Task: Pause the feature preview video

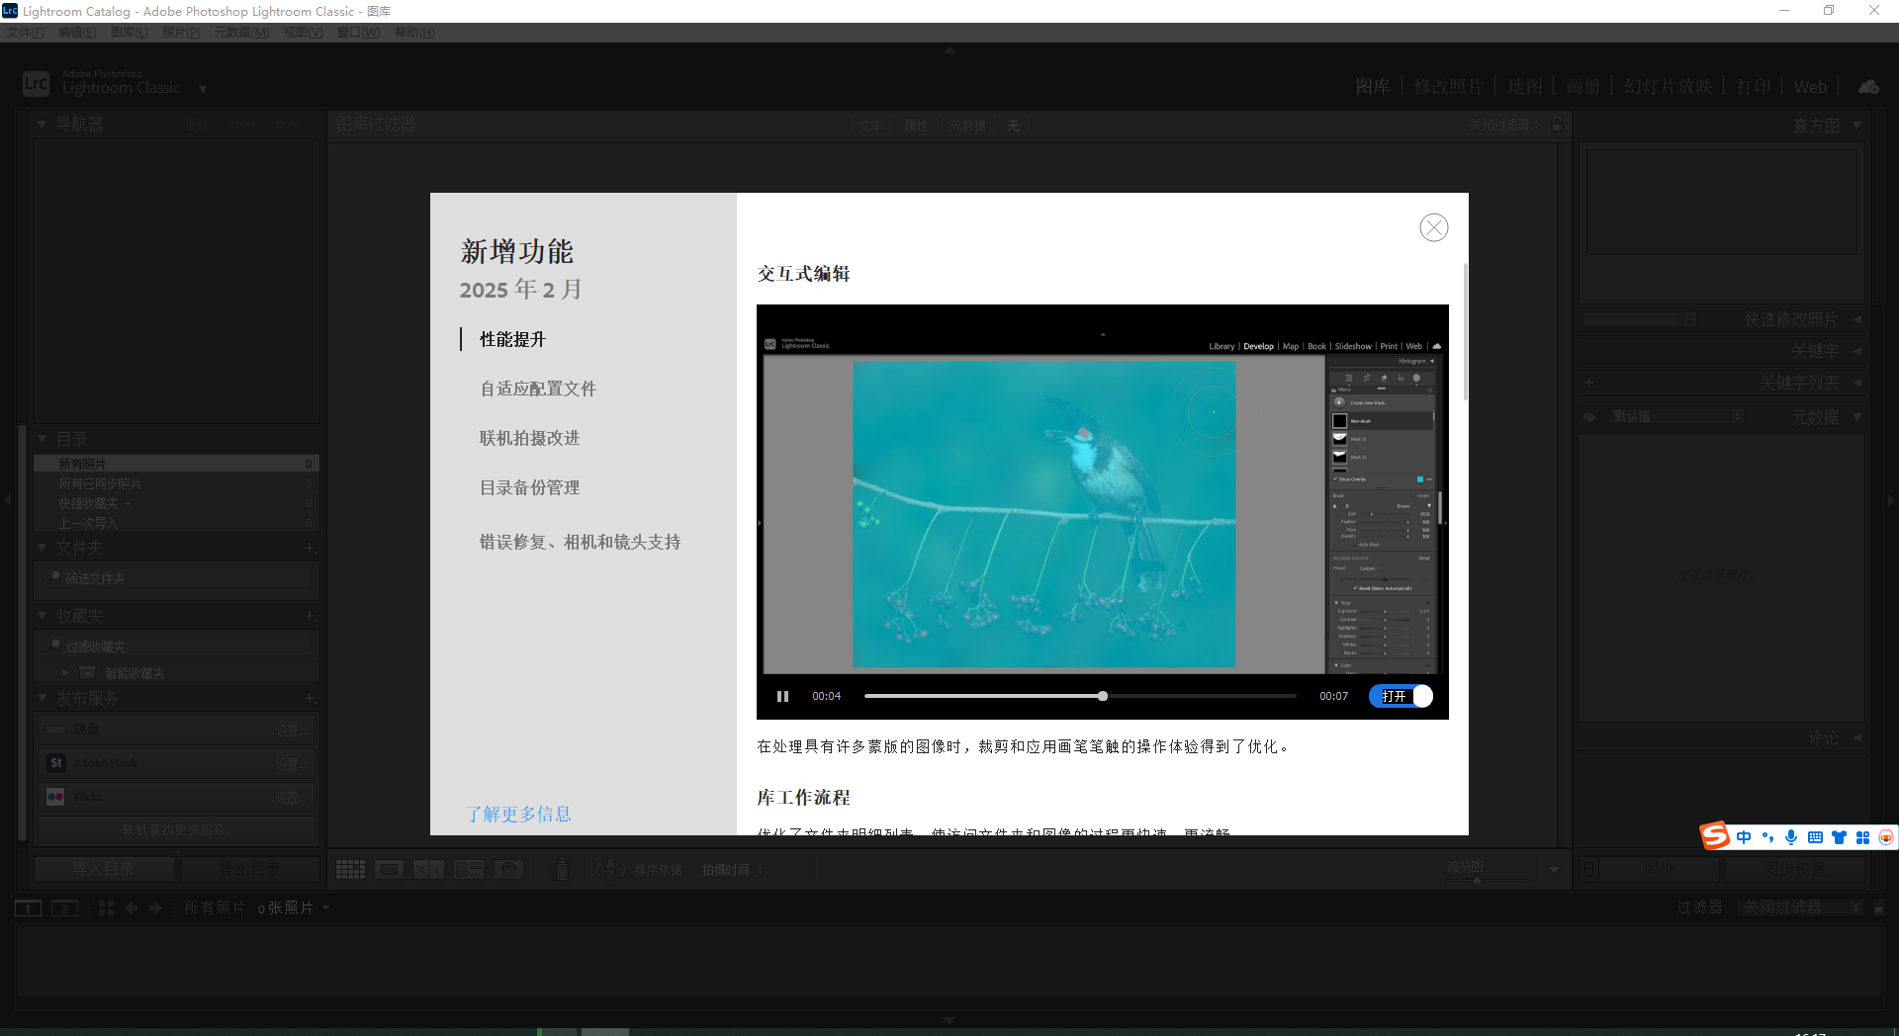Action: click(782, 696)
